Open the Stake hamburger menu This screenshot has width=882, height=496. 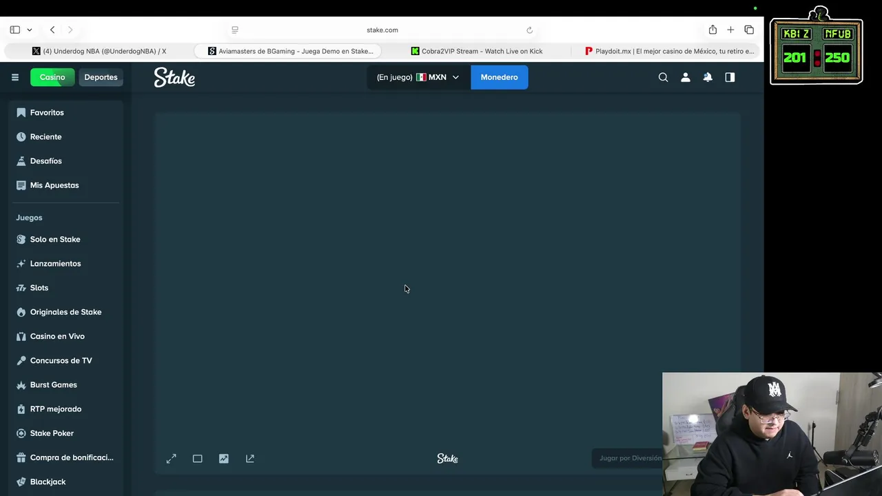[14, 77]
